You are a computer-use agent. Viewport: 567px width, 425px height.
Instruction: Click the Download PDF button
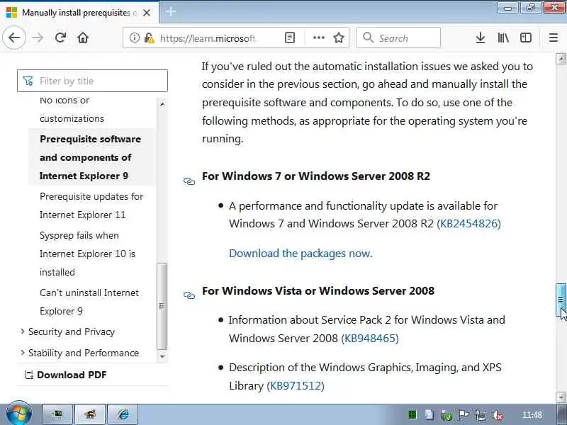65,375
